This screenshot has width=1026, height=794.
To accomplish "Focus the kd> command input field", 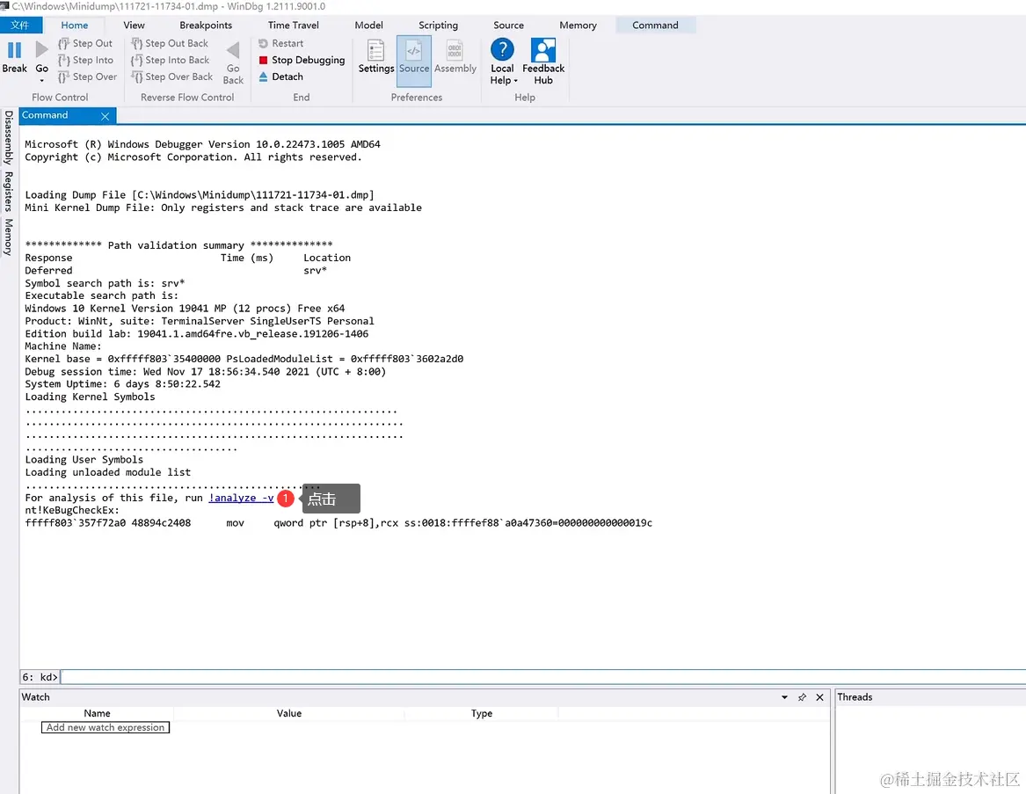I will point(543,677).
